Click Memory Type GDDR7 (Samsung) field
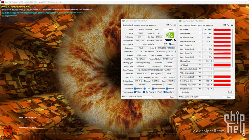The image size is (249, 140). (143, 63)
